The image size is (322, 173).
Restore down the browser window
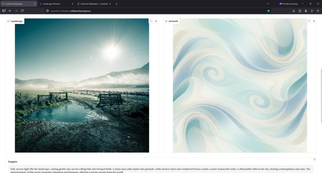tap(310, 4)
